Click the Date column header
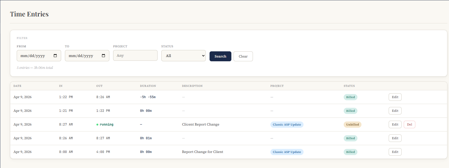Screen dimensions: 449x168 coord(17,86)
